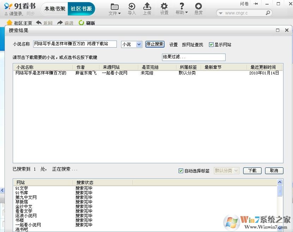Toggle the 自动选择标签 checkbox
Screen dimensions: 293x232
pyautogui.click(x=180, y=171)
